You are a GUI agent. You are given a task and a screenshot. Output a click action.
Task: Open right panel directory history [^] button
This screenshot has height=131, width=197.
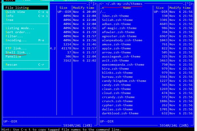coord(188,3)
